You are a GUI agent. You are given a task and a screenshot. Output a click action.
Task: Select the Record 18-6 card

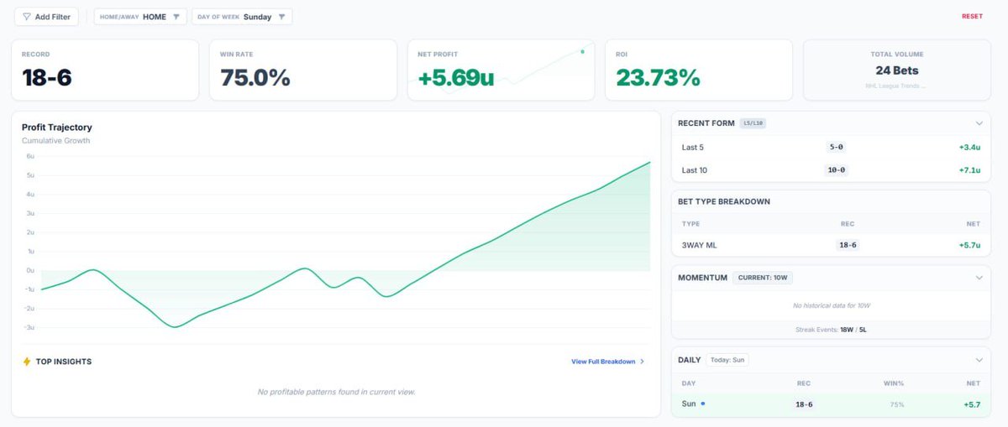coord(105,70)
